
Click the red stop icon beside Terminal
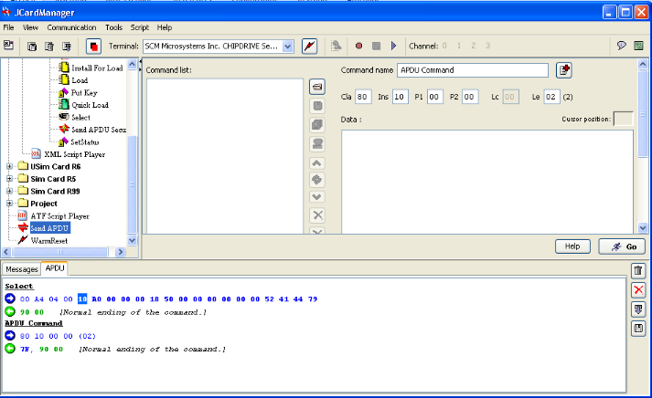click(x=93, y=46)
